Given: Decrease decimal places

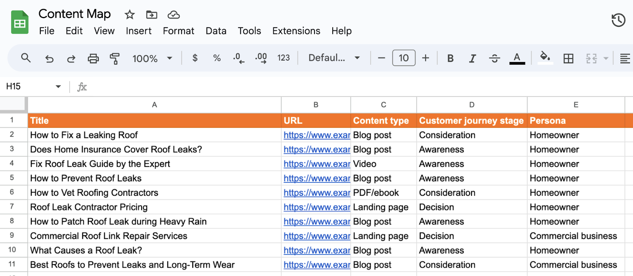Looking at the screenshot, I should point(239,58).
